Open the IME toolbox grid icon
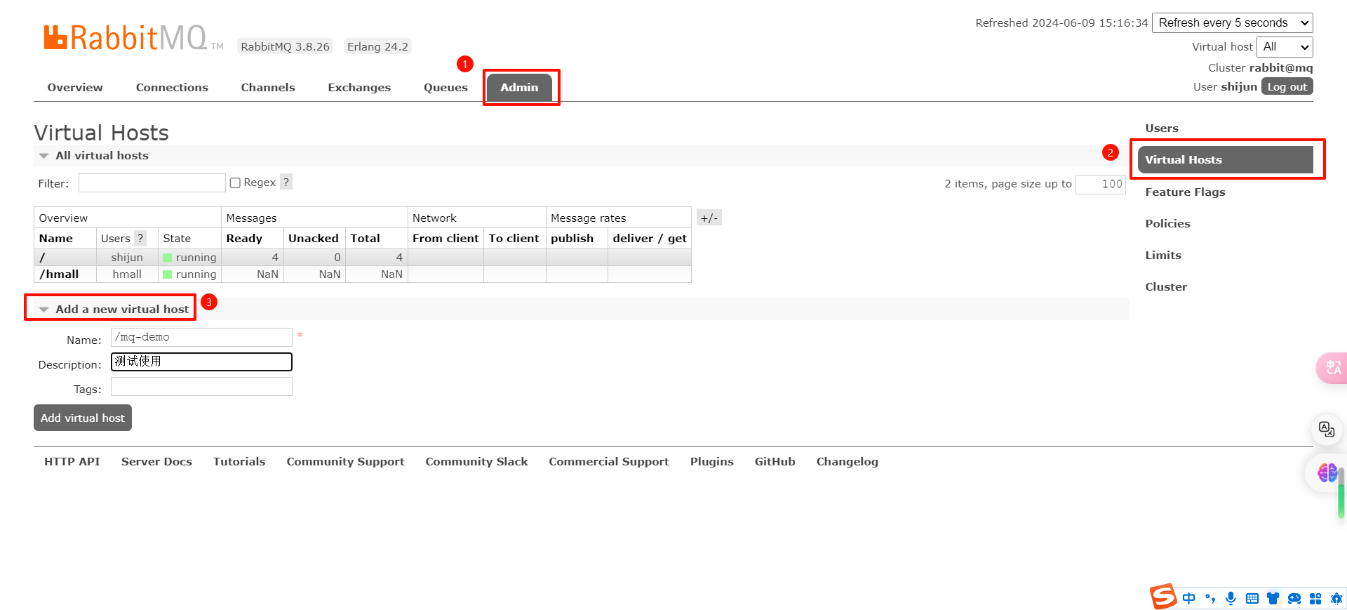 click(x=1315, y=598)
